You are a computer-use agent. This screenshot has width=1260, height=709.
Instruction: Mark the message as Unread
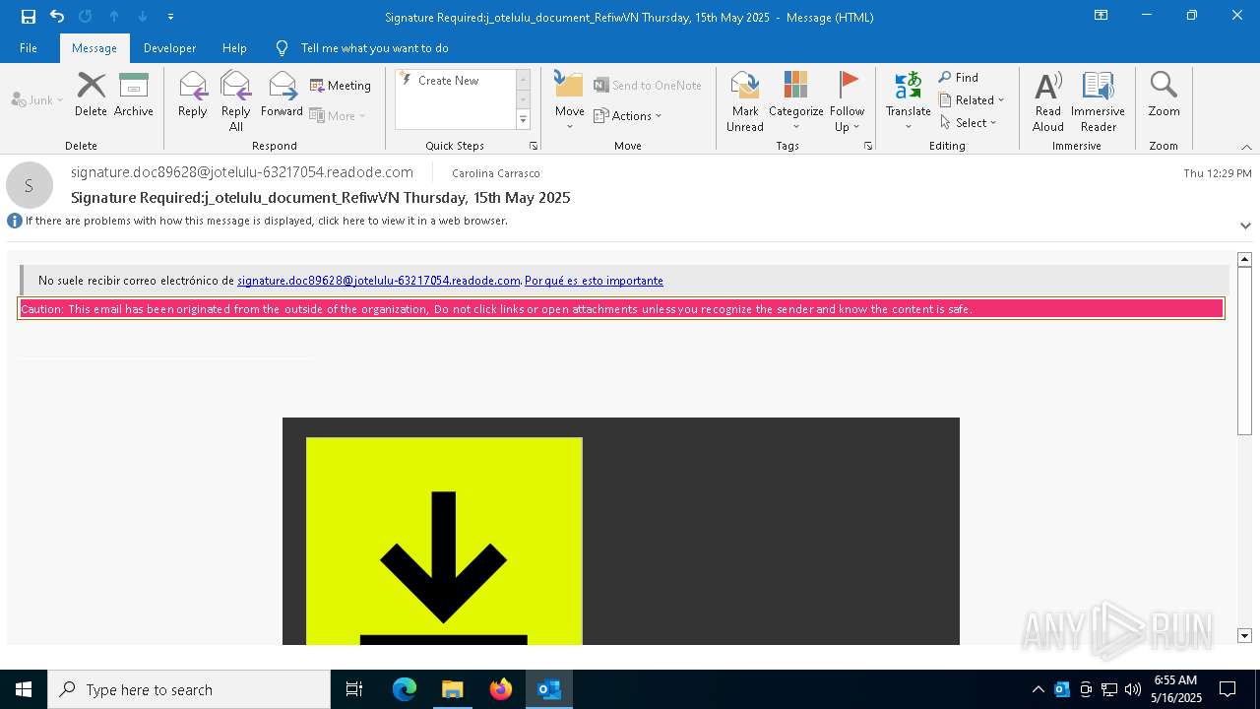(x=745, y=100)
